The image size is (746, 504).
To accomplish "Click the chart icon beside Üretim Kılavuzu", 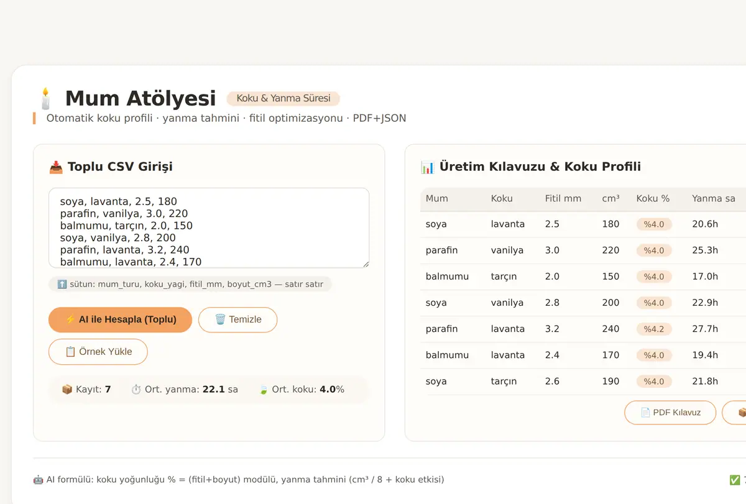I will pos(427,167).
